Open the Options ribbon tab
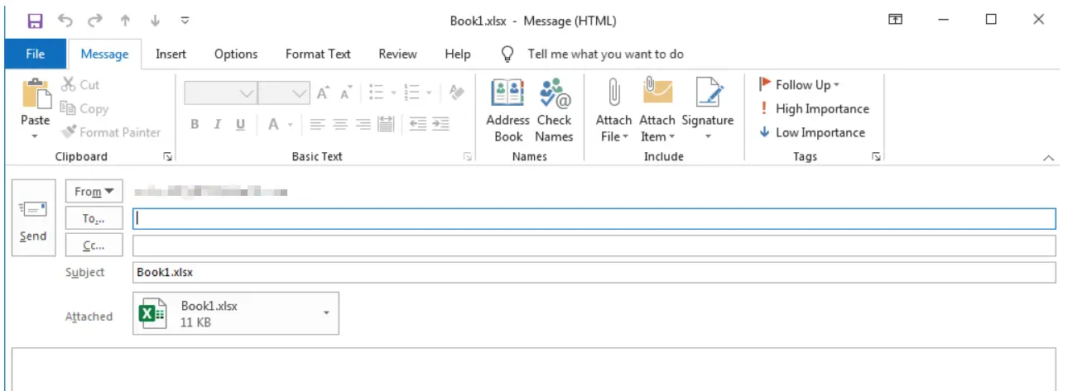The width and height of the screenshot is (1068, 391). click(x=236, y=54)
